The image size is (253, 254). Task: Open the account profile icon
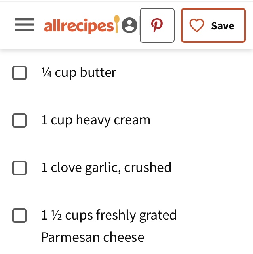(129, 26)
